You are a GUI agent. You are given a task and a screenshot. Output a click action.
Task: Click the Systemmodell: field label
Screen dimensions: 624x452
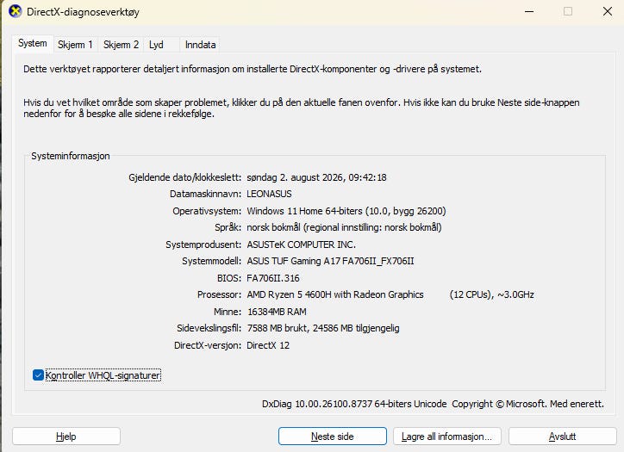pyautogui.click(x=212, y=261)
